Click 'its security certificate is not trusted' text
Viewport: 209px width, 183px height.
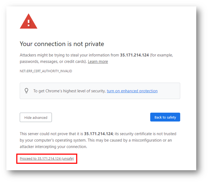[145, 134]
